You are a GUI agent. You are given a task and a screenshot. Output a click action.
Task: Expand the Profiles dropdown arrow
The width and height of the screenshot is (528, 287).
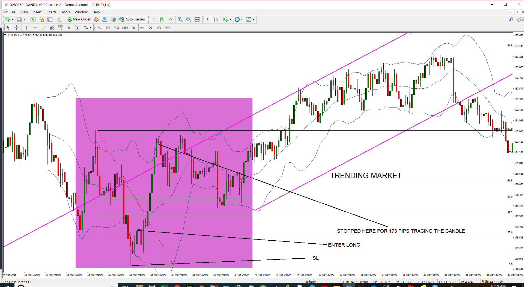pos(24,19)
